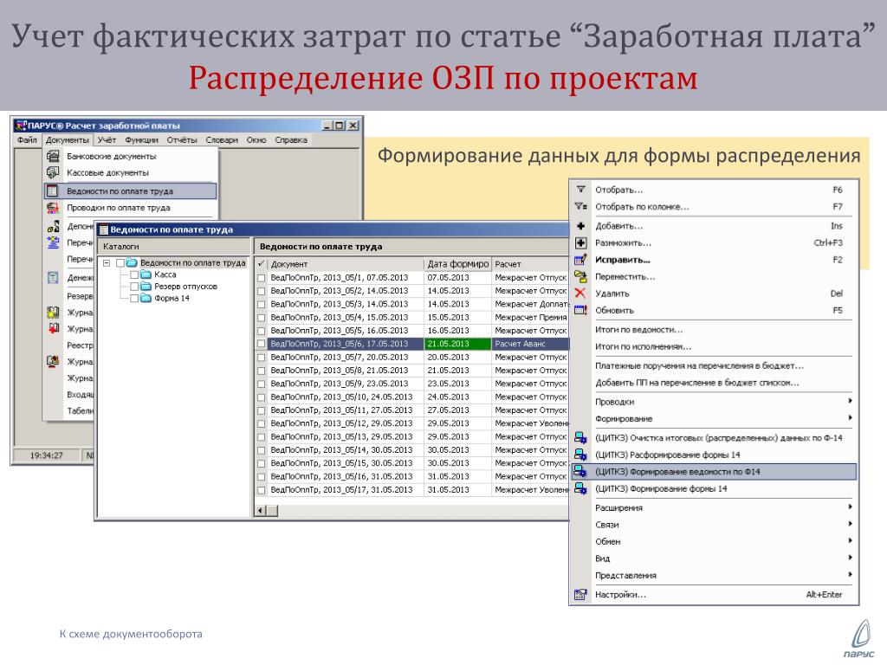Screen dimensions: 887x665
Task: Click icon beside ЦИТКЗ Формирование ведомости по Ф14
Action: point(580,472)
